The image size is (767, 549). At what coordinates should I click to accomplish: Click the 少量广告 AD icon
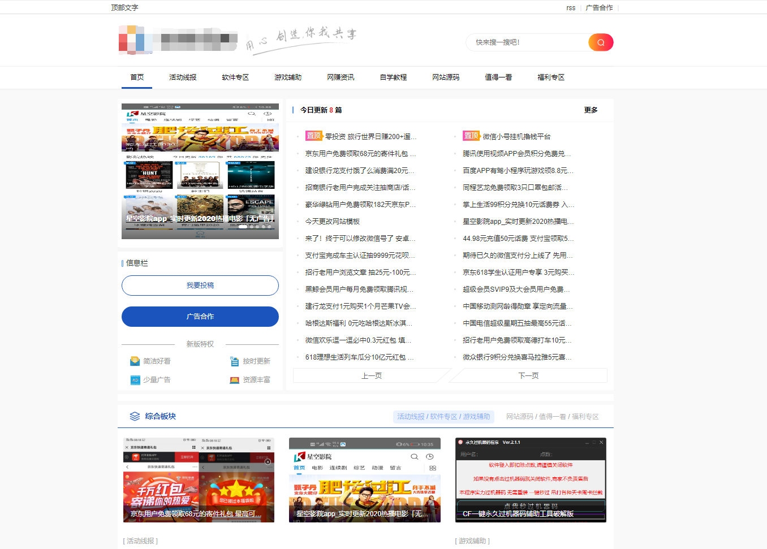[135, 380]
